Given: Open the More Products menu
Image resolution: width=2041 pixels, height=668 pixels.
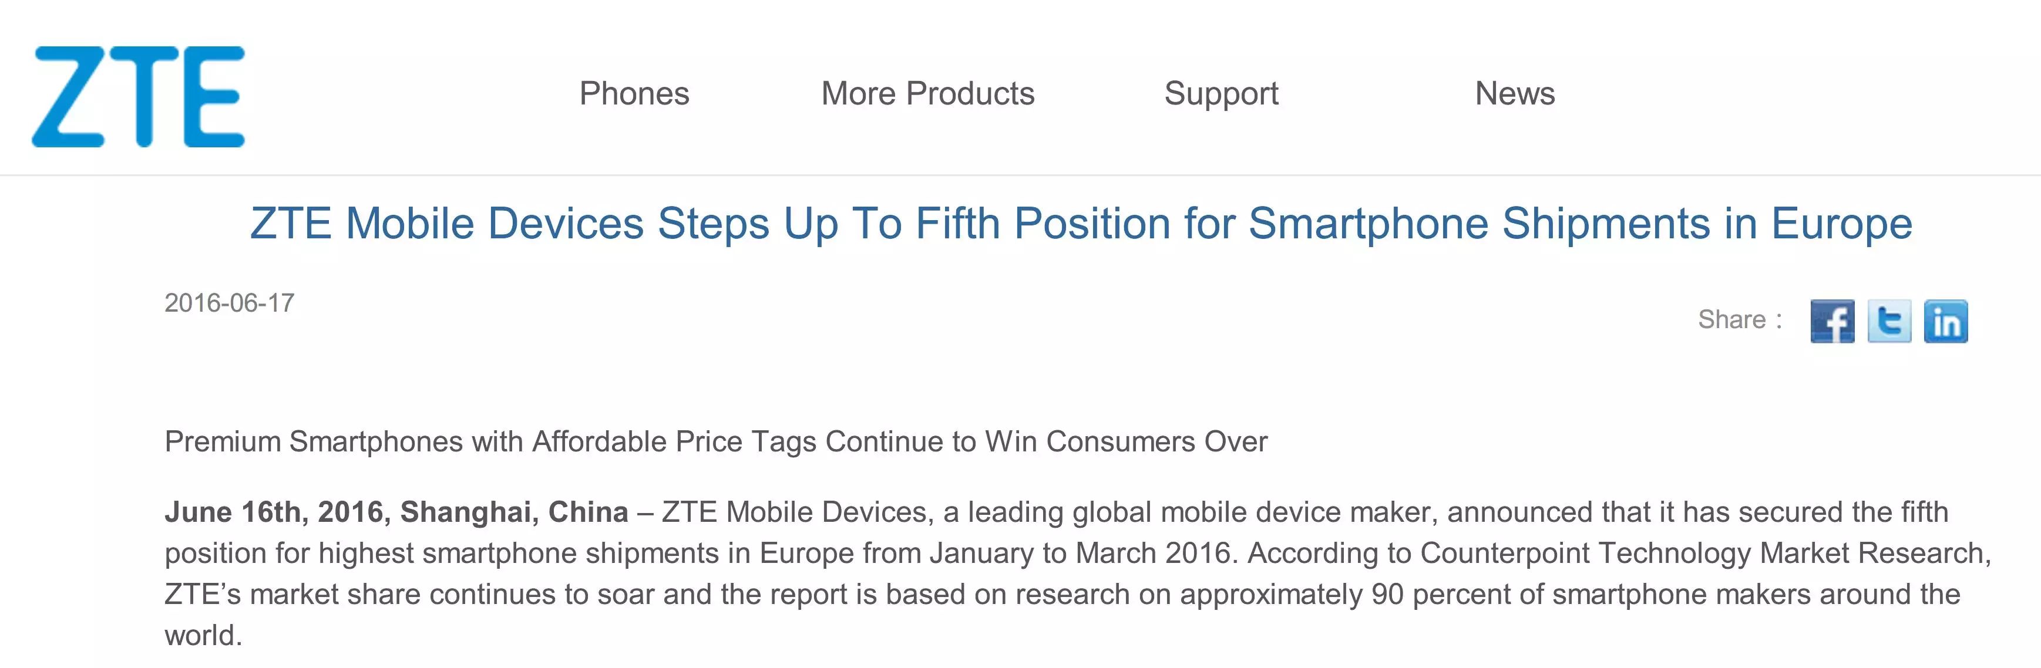Looking at the screenshot, I should 928,93.
